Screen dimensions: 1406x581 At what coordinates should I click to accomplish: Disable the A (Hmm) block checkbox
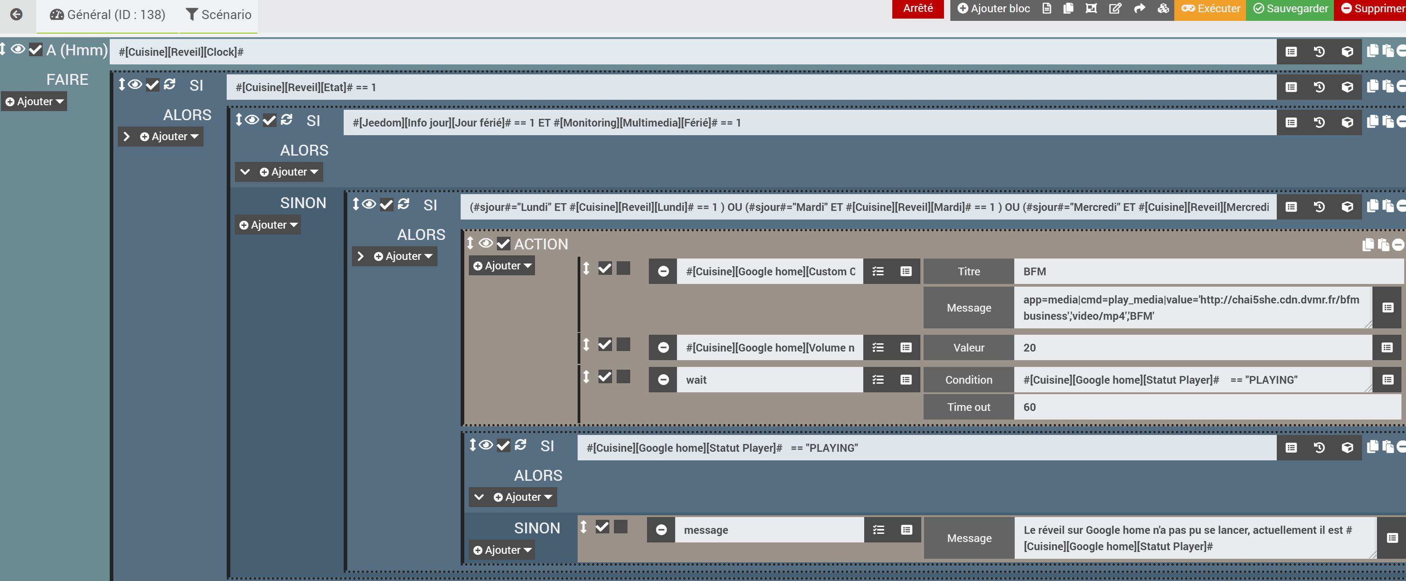click(x=35, y=50)
